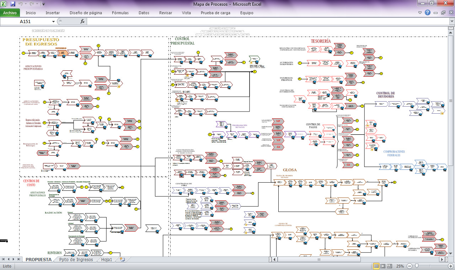Open the Archivo file menu

[10, 13]
